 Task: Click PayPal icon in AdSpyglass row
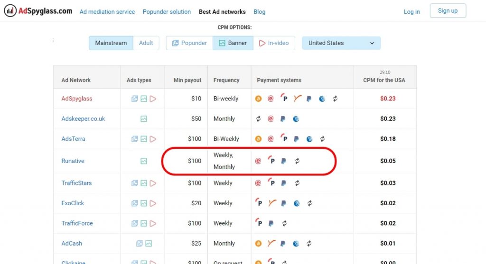click(x=309, y=99)
